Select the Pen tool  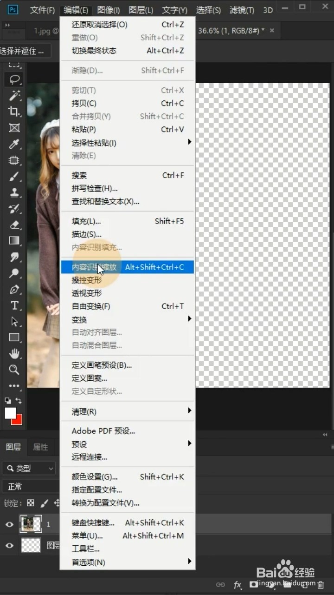(x=14, y=290)
